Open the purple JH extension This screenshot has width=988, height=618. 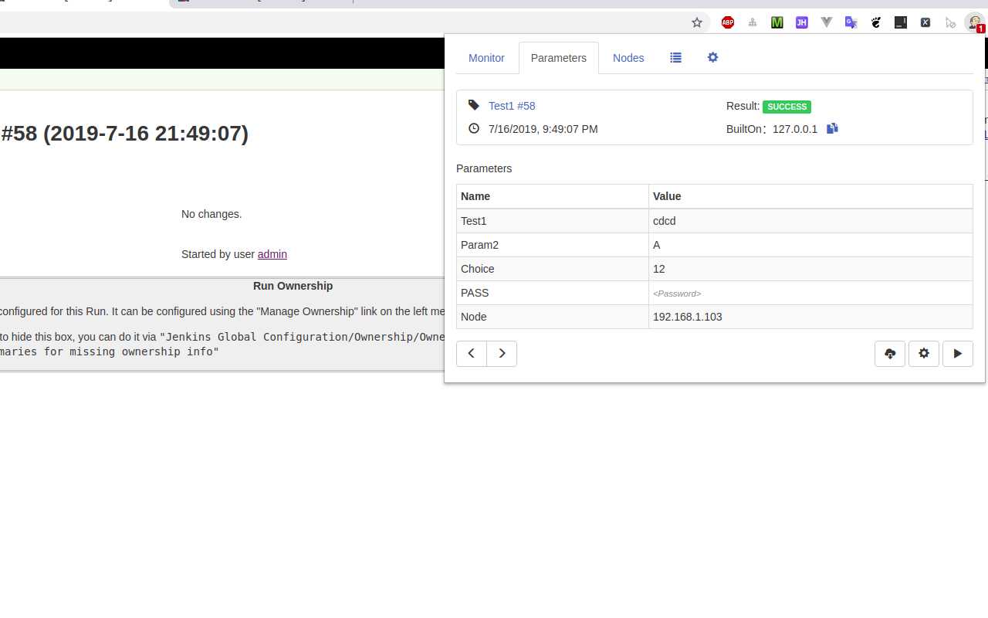point(802,22)
